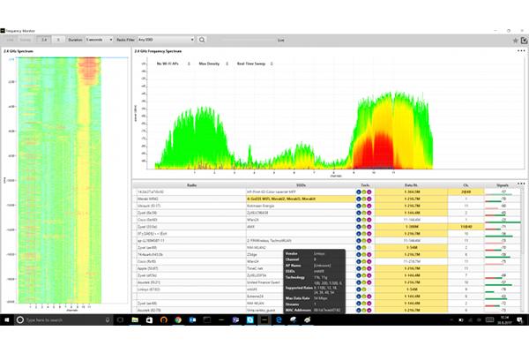Open Task View from taskbar

pos(120,319)
